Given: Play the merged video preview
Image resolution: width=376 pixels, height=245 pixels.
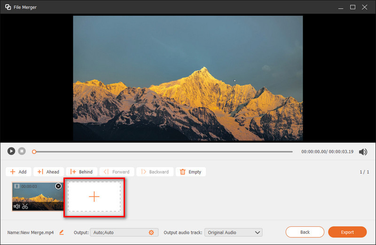Looking at the screenshot, I should [11, 151].
